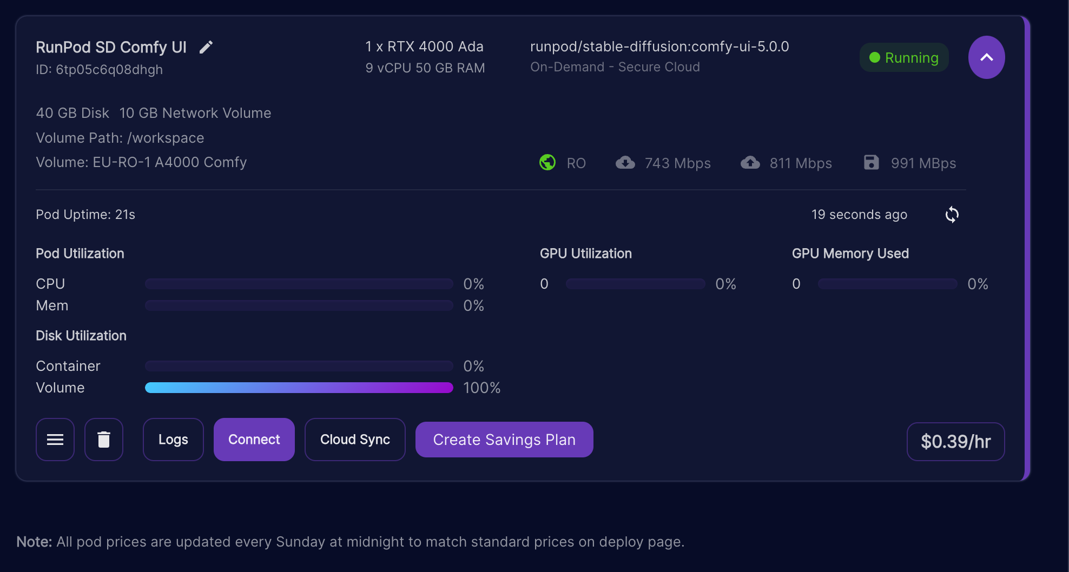
Task: Click the CPU utilization bar
Action: [x=299, y=284]
